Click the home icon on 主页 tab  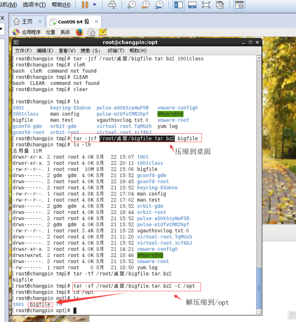tap(16, 21)
